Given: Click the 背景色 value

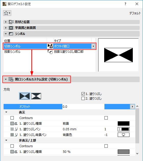Looking at the screenshot, I should coord(67,135).
